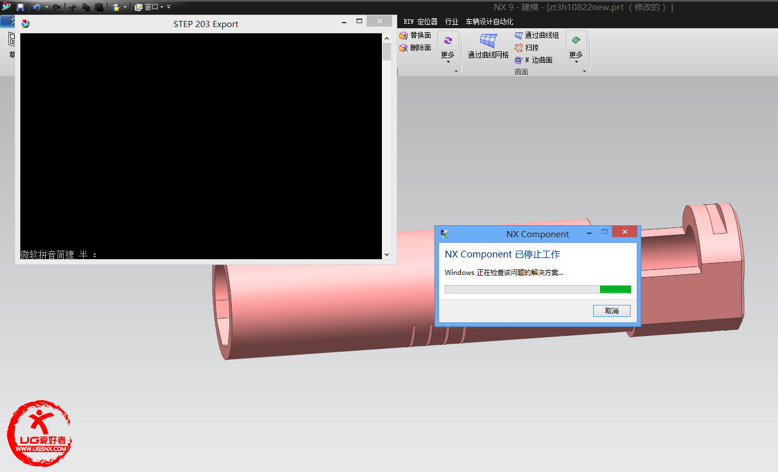Click the green surface 更多 gallery icon

pyautogui.click(x=576, y=40)
